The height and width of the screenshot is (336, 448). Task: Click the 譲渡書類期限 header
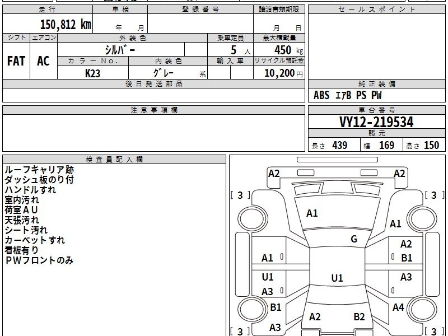tap(279, 10)
